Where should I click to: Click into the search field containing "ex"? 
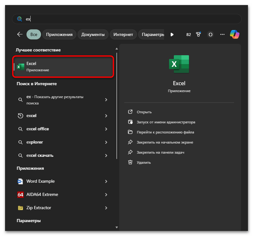[127, 19]
